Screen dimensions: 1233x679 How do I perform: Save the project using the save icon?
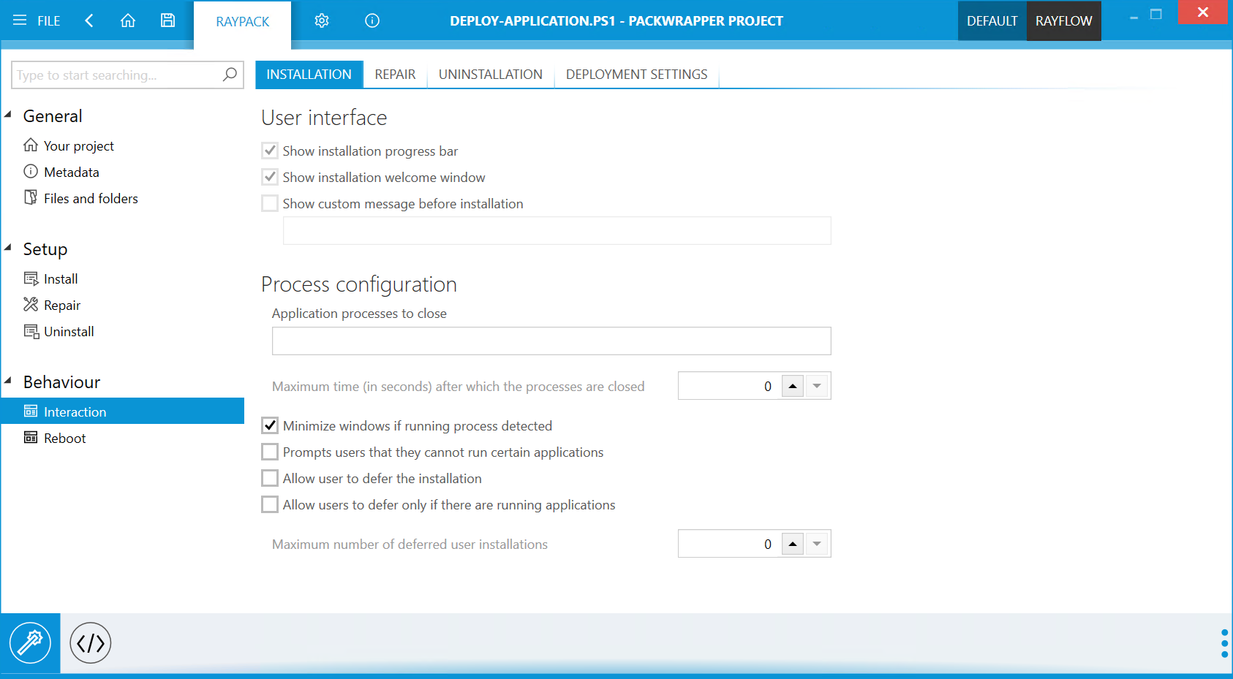click(167, 20)
